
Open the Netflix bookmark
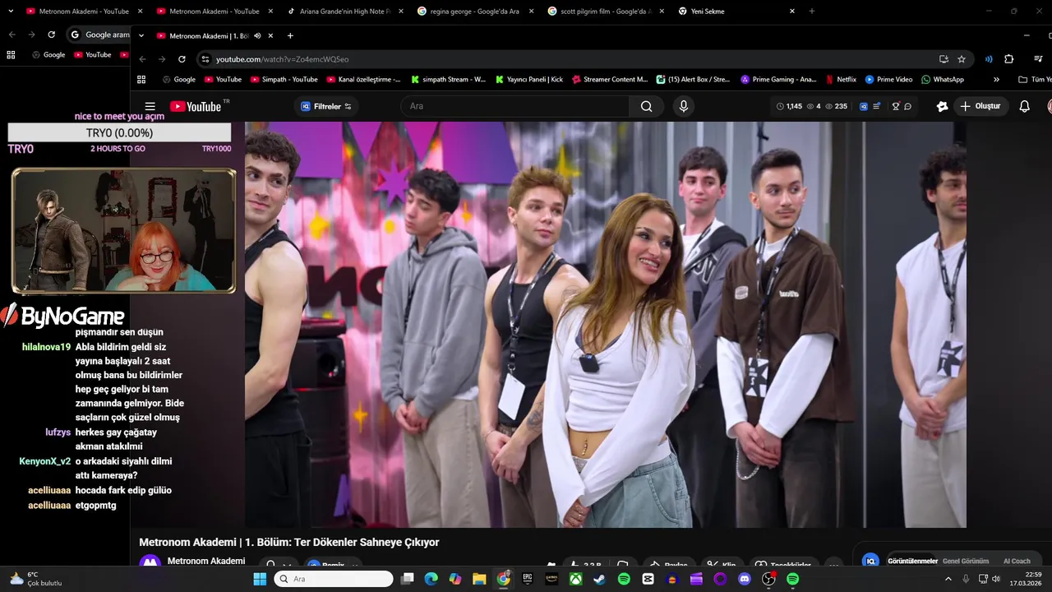pos(840,80)
